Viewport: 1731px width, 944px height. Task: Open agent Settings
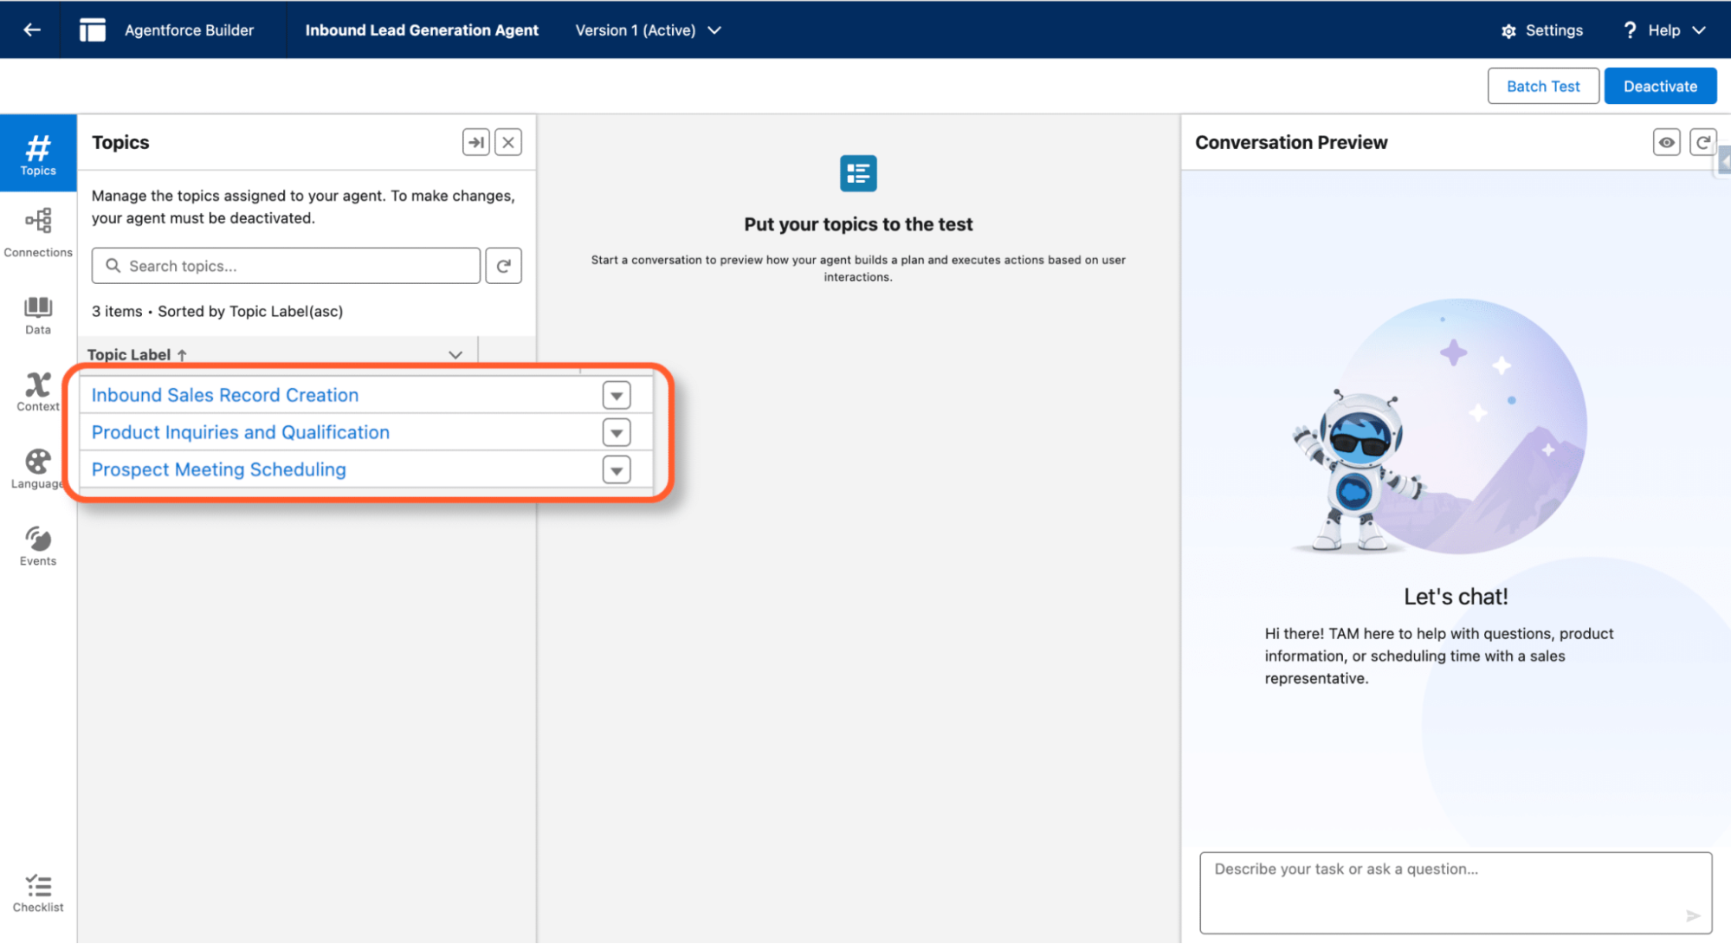tap(1542, 29)
